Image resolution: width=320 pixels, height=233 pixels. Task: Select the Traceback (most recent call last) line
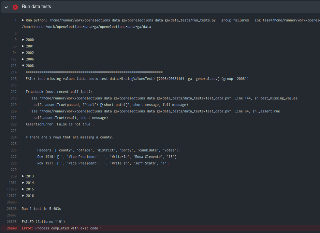59,92
